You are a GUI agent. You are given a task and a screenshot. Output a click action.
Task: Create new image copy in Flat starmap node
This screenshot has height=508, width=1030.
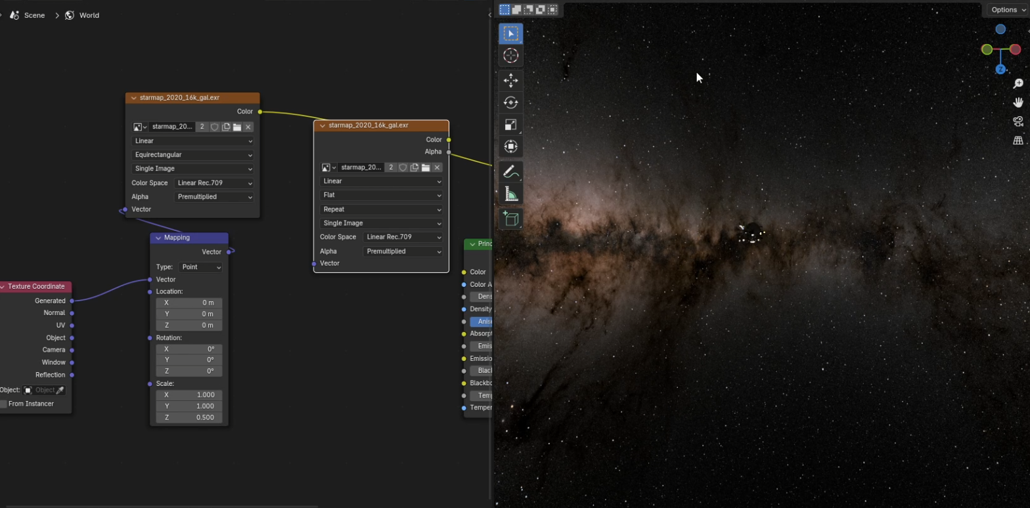click(x=414, y=167)
